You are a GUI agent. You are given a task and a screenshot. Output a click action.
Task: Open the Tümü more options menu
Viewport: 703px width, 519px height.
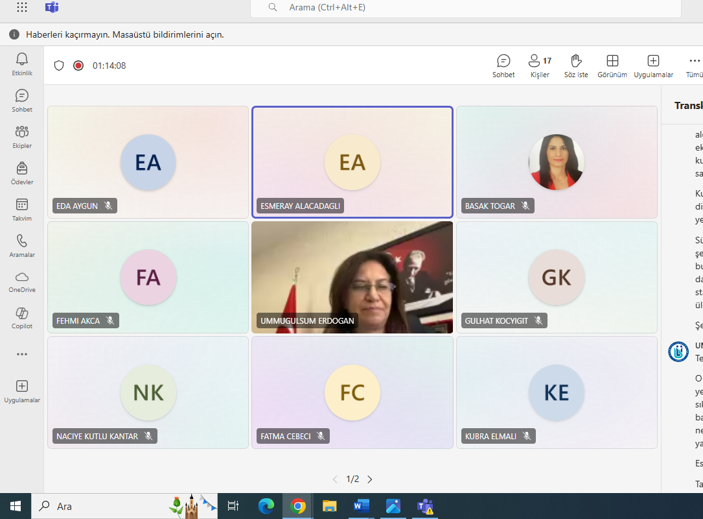694,66
